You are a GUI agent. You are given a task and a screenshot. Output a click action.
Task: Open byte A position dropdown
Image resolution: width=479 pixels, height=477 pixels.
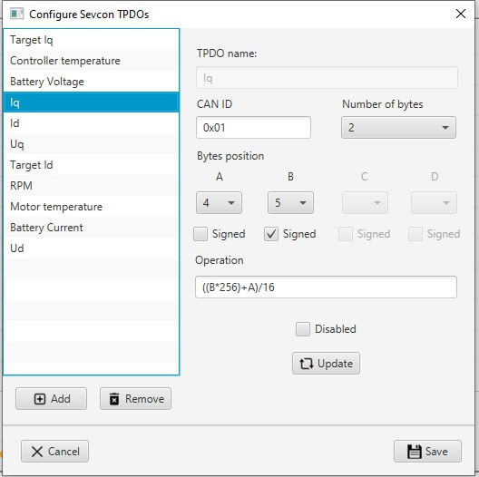(x=219, y=203)
